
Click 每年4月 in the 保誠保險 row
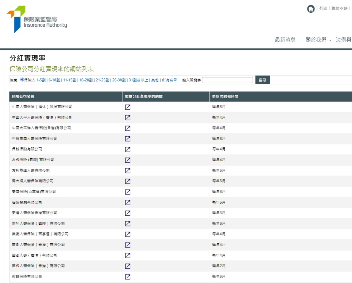[219, 149]
